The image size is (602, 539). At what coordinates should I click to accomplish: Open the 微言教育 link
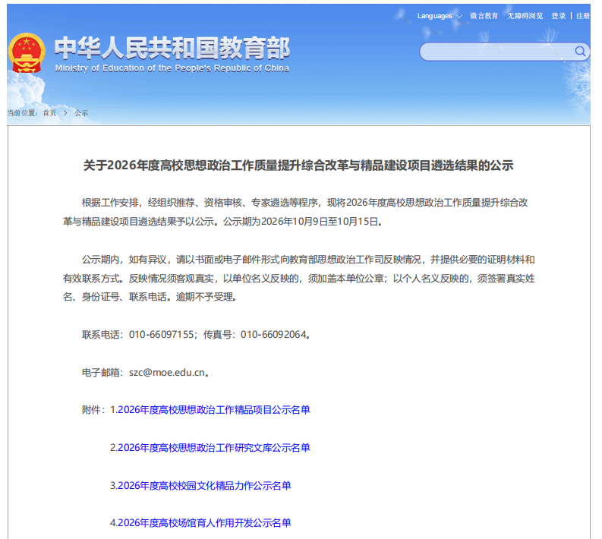click(x=484, y=16)
